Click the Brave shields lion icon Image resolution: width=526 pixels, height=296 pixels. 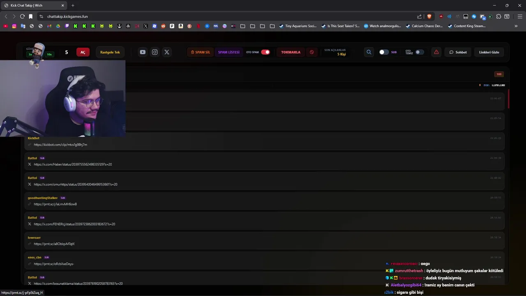[x=429, y=16]
